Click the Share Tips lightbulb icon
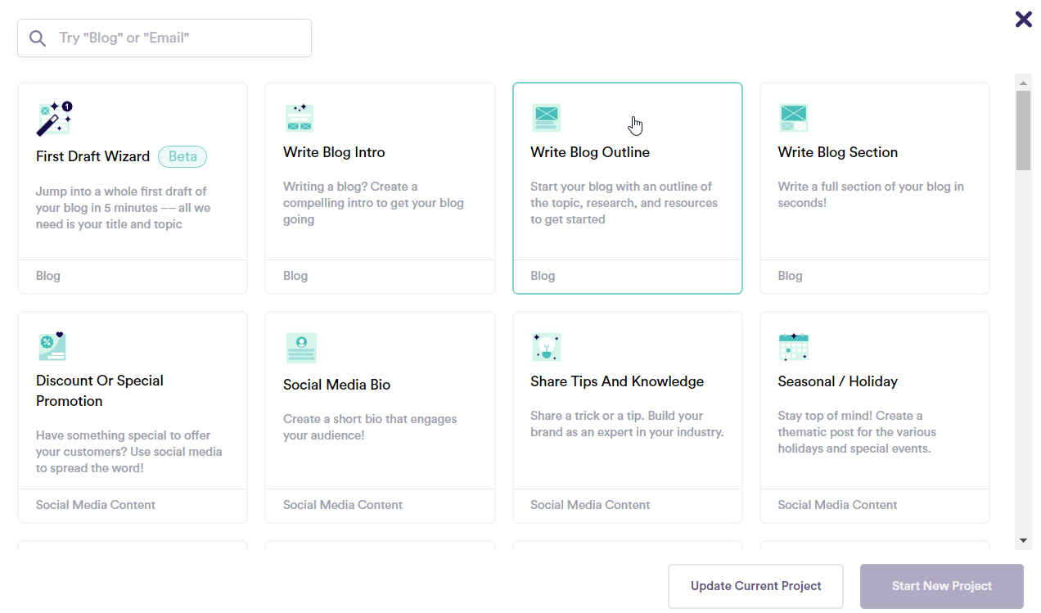This screenshot has width=1041, height=613. click(545, 347)
